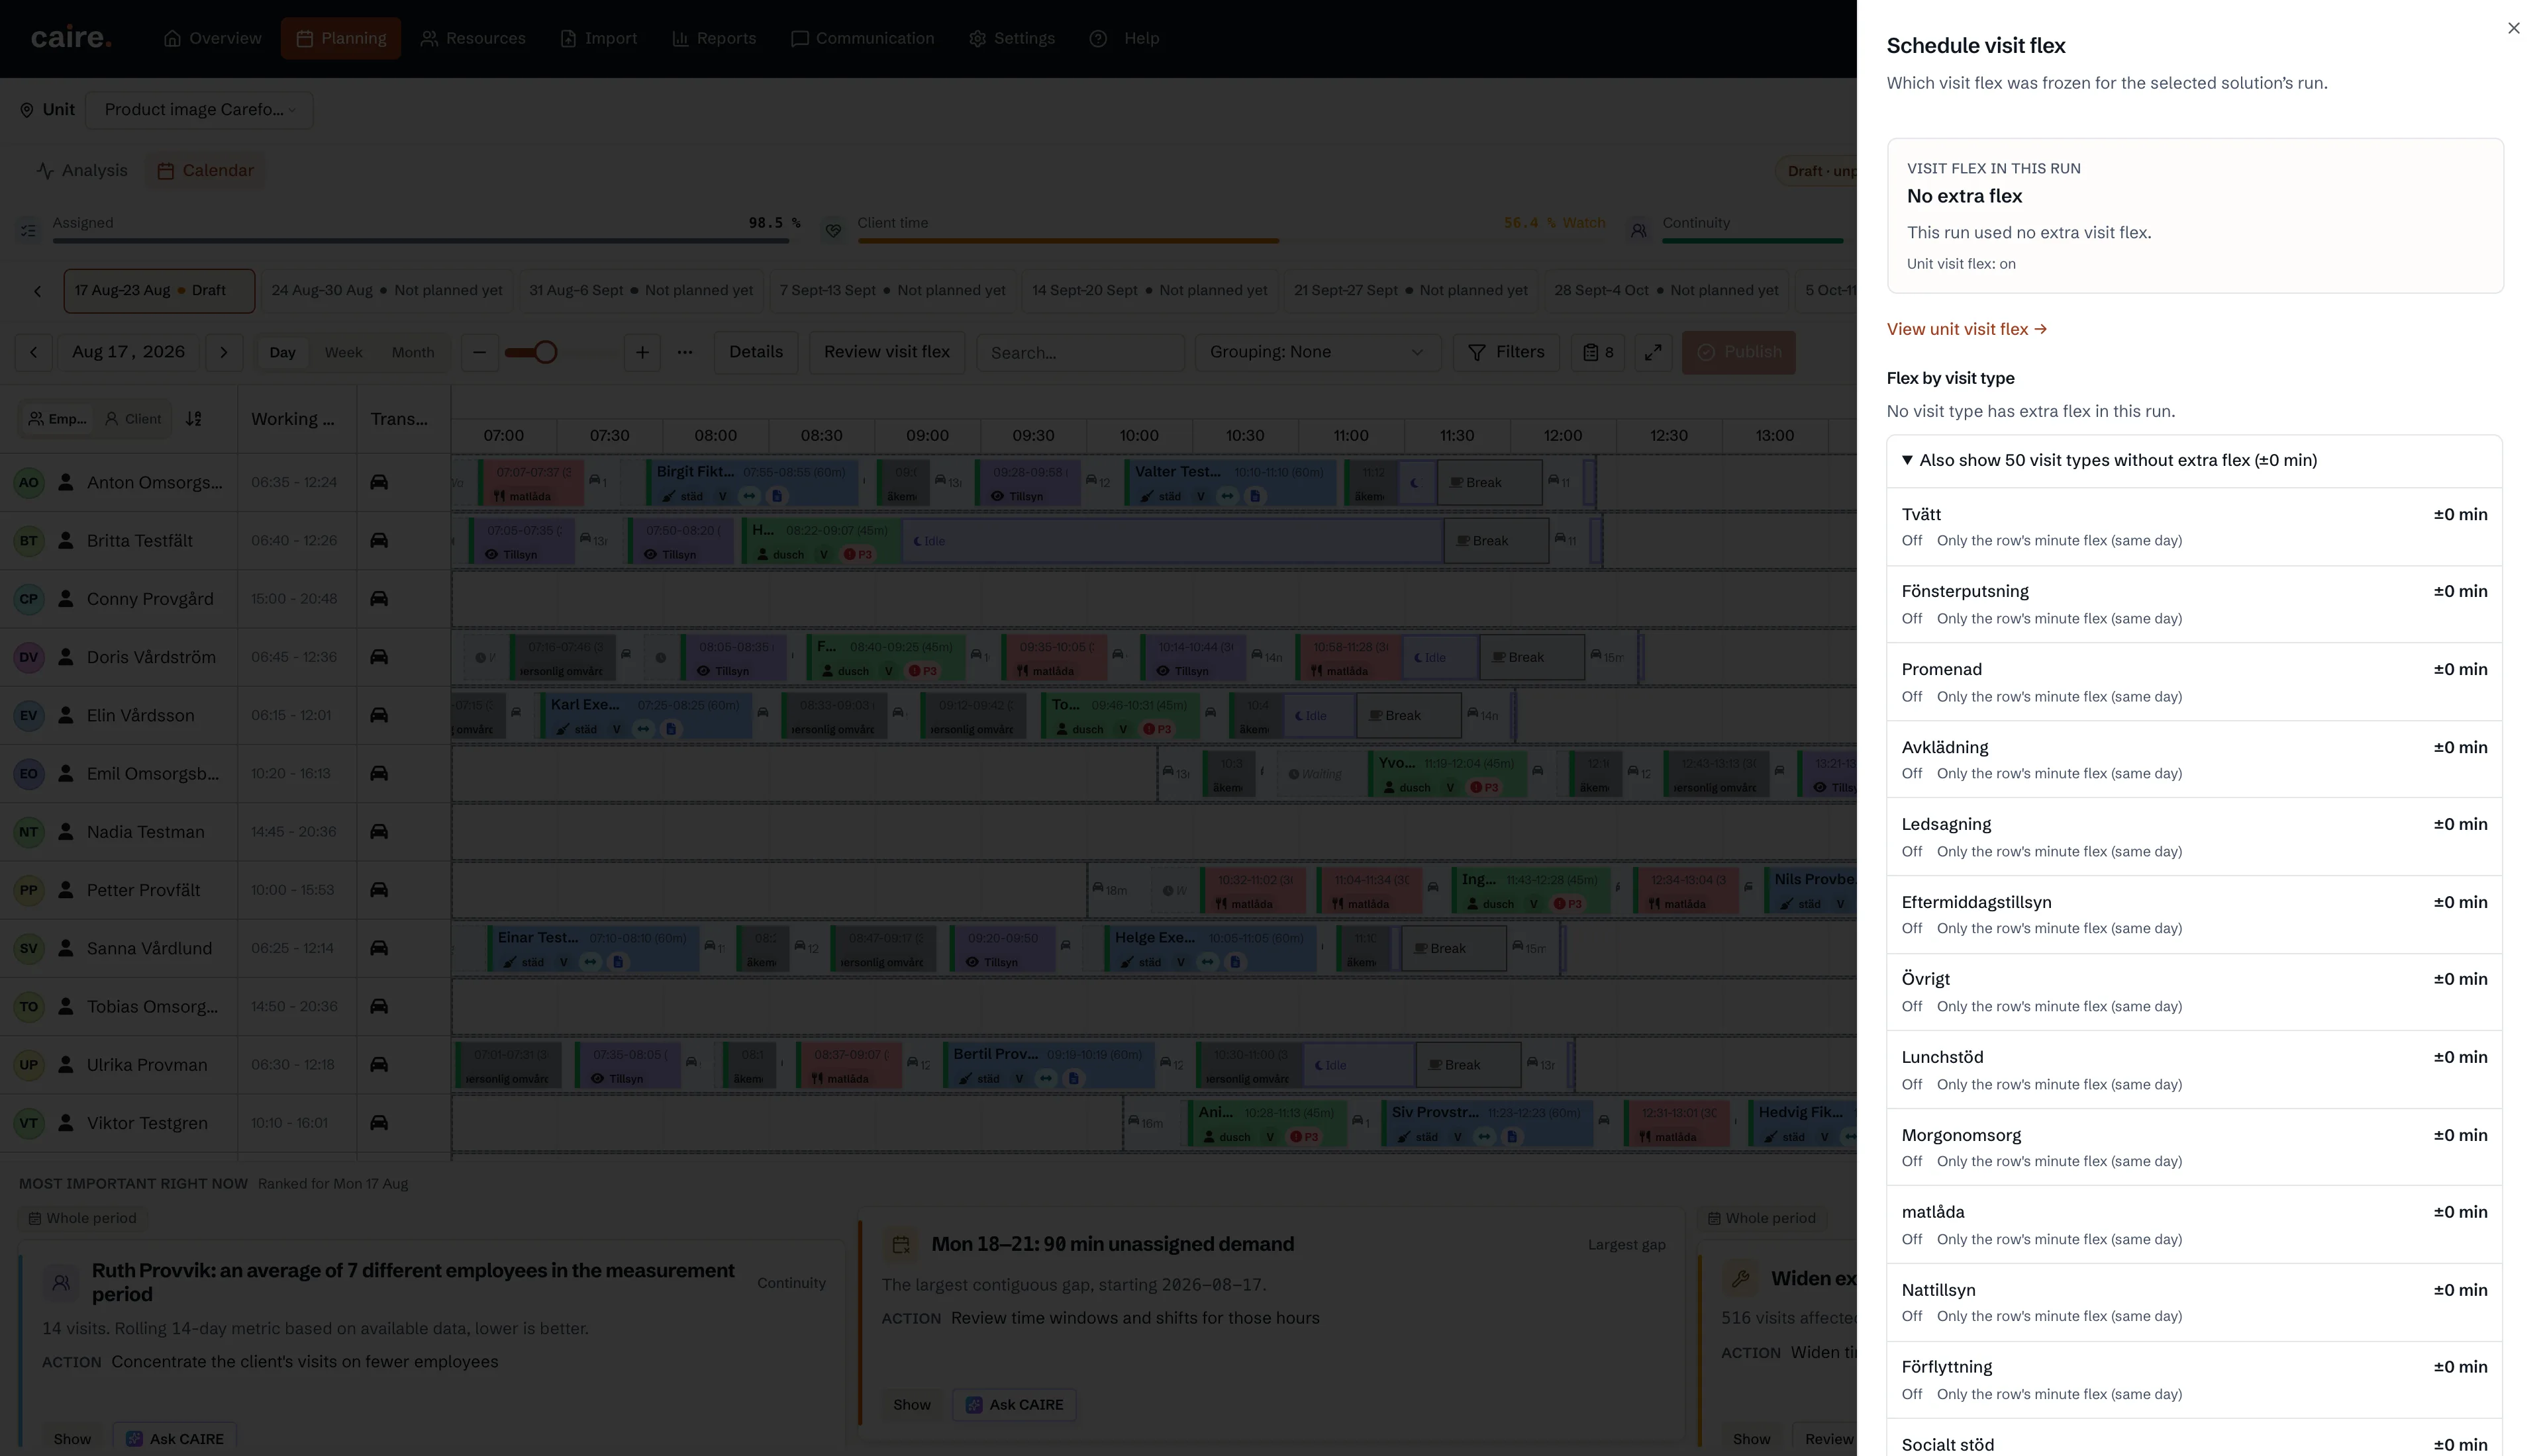Select the 17 Aug-23 Aug Draft week
The width and height of the screenshot is (2543, 1456).
coord(159,290)
